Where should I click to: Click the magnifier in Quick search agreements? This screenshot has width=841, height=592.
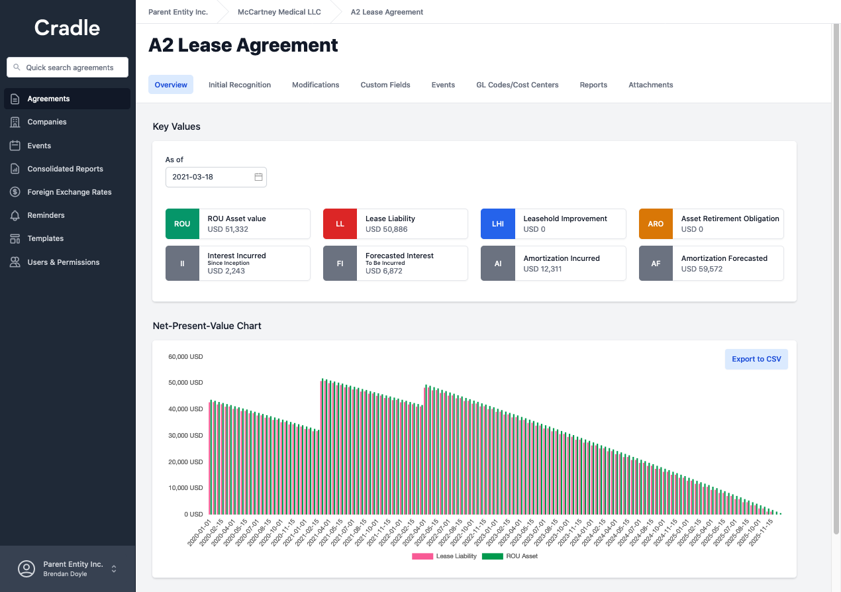point(17,67)
